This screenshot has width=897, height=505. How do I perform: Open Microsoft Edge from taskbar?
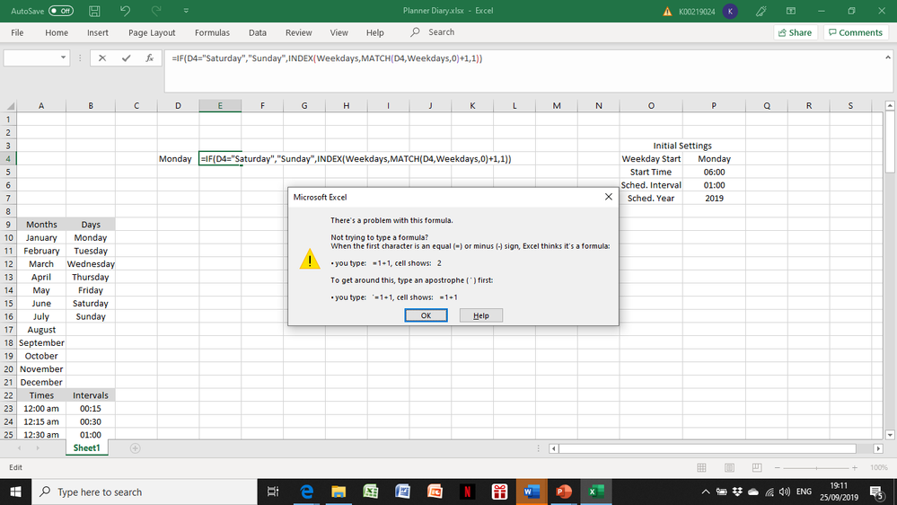pos(306,492)
